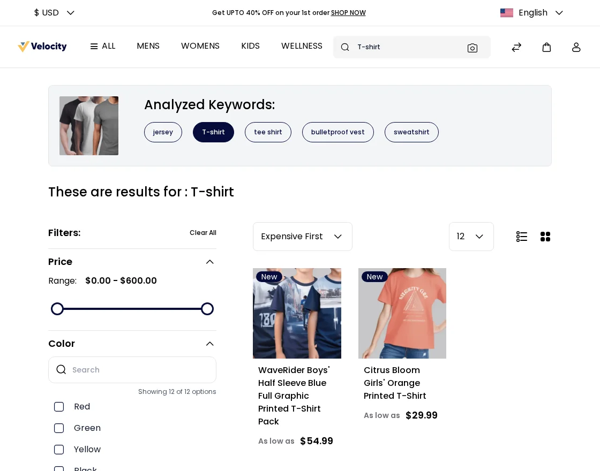Viewport: 600px width, 471px height.
Task: Open the USD currency dropdown
Action: [x=54, y=13]
